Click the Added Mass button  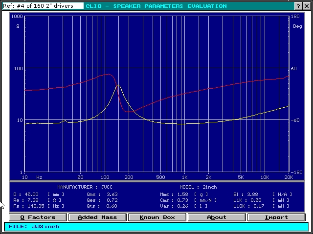pyautogui.click(x=97, y=217)
